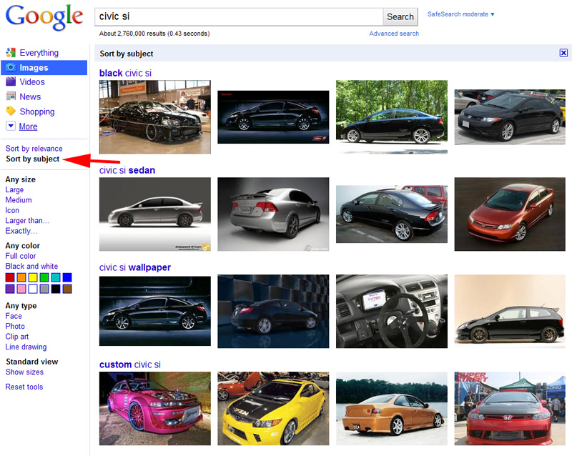Pick the green color swatch
Screen dimensions: 572x456
44,277
